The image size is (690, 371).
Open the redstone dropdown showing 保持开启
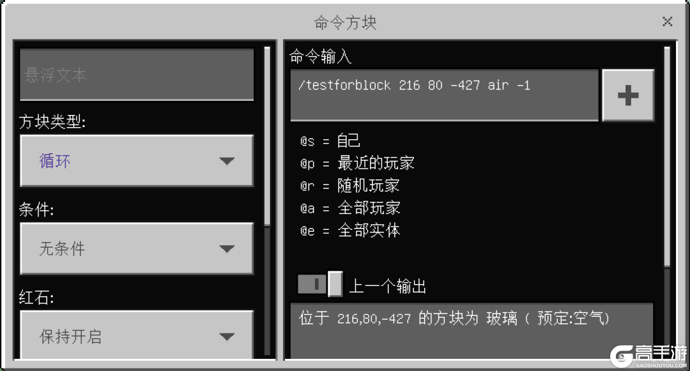coord(137,335)
